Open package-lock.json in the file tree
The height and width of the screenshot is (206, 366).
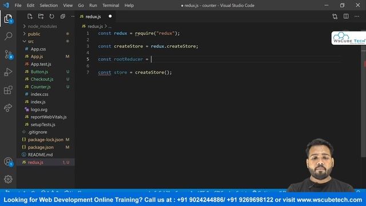coord(46,140)
